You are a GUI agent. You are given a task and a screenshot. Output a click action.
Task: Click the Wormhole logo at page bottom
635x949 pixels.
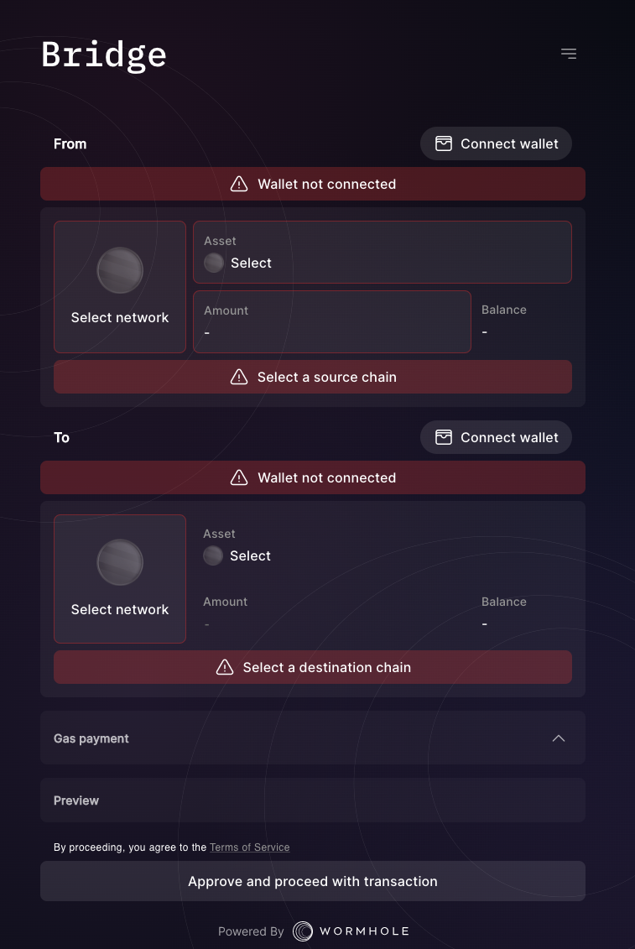350,931
